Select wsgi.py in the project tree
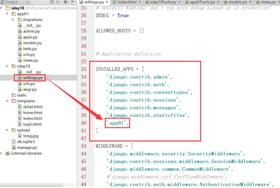Screen dimensions: 280x188 (30, 89)
